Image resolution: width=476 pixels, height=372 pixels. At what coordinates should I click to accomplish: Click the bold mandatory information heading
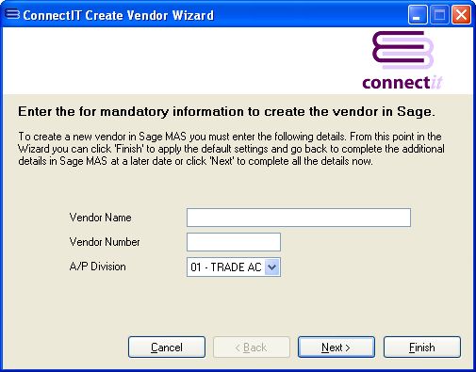[x=226, y=112]
